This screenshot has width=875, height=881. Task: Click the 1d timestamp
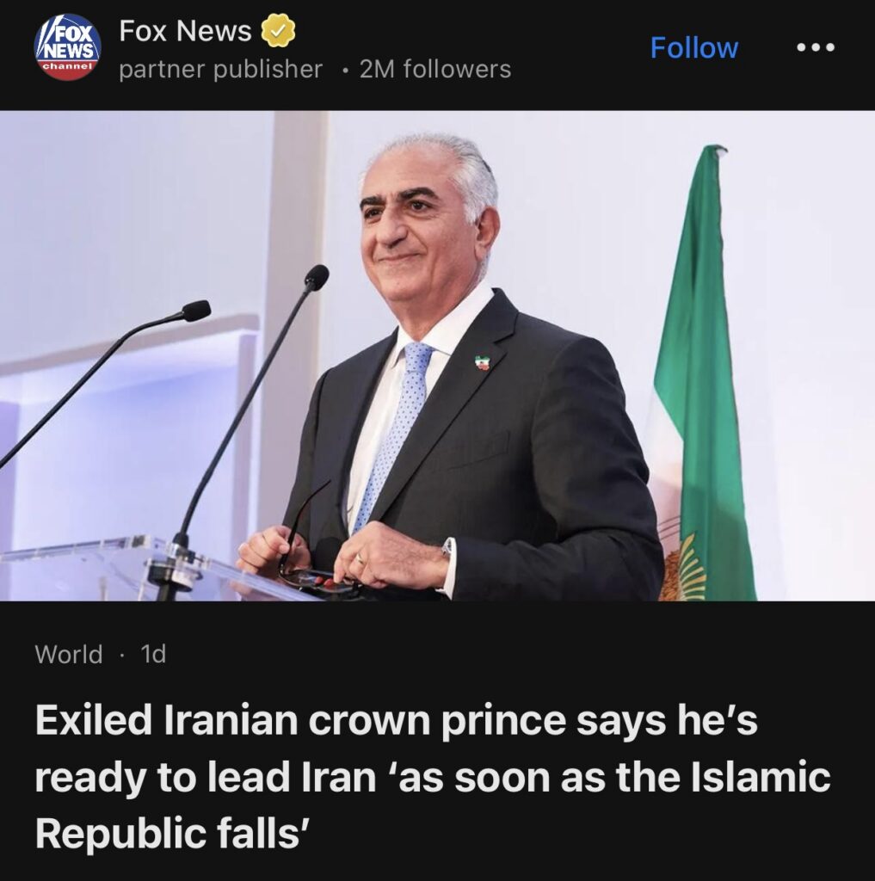153,654
